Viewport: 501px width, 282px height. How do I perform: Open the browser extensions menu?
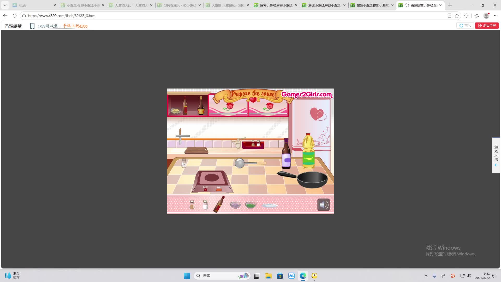click(467, 16)
